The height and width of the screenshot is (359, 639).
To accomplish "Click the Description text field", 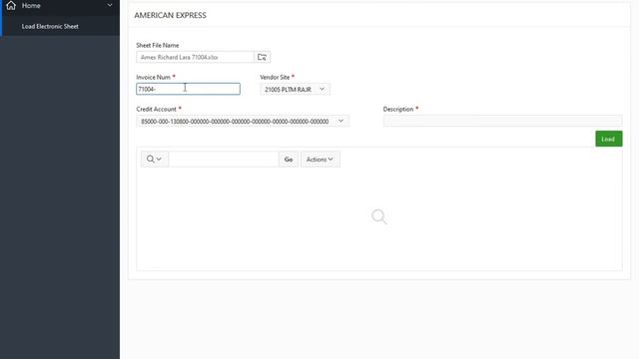I will click(502, 121).
